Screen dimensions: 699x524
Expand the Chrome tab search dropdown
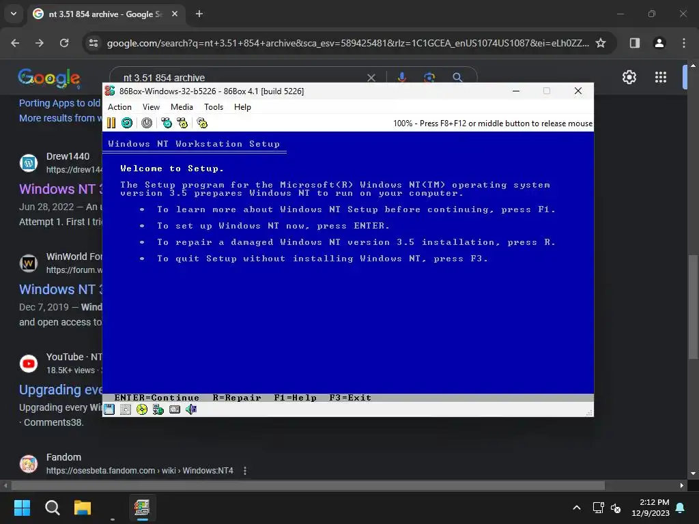coord(14,14)
